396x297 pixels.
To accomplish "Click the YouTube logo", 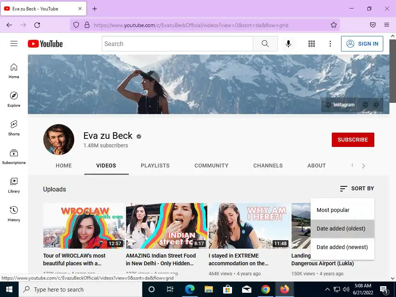I will [x=45, y=44].
